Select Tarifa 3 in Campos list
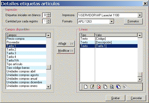 (x=26, y=53)
